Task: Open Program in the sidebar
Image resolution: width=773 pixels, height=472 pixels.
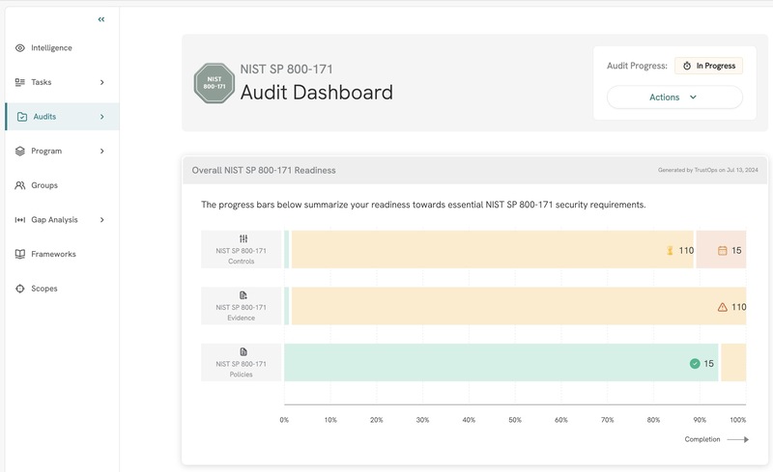Action: [62, 151]
